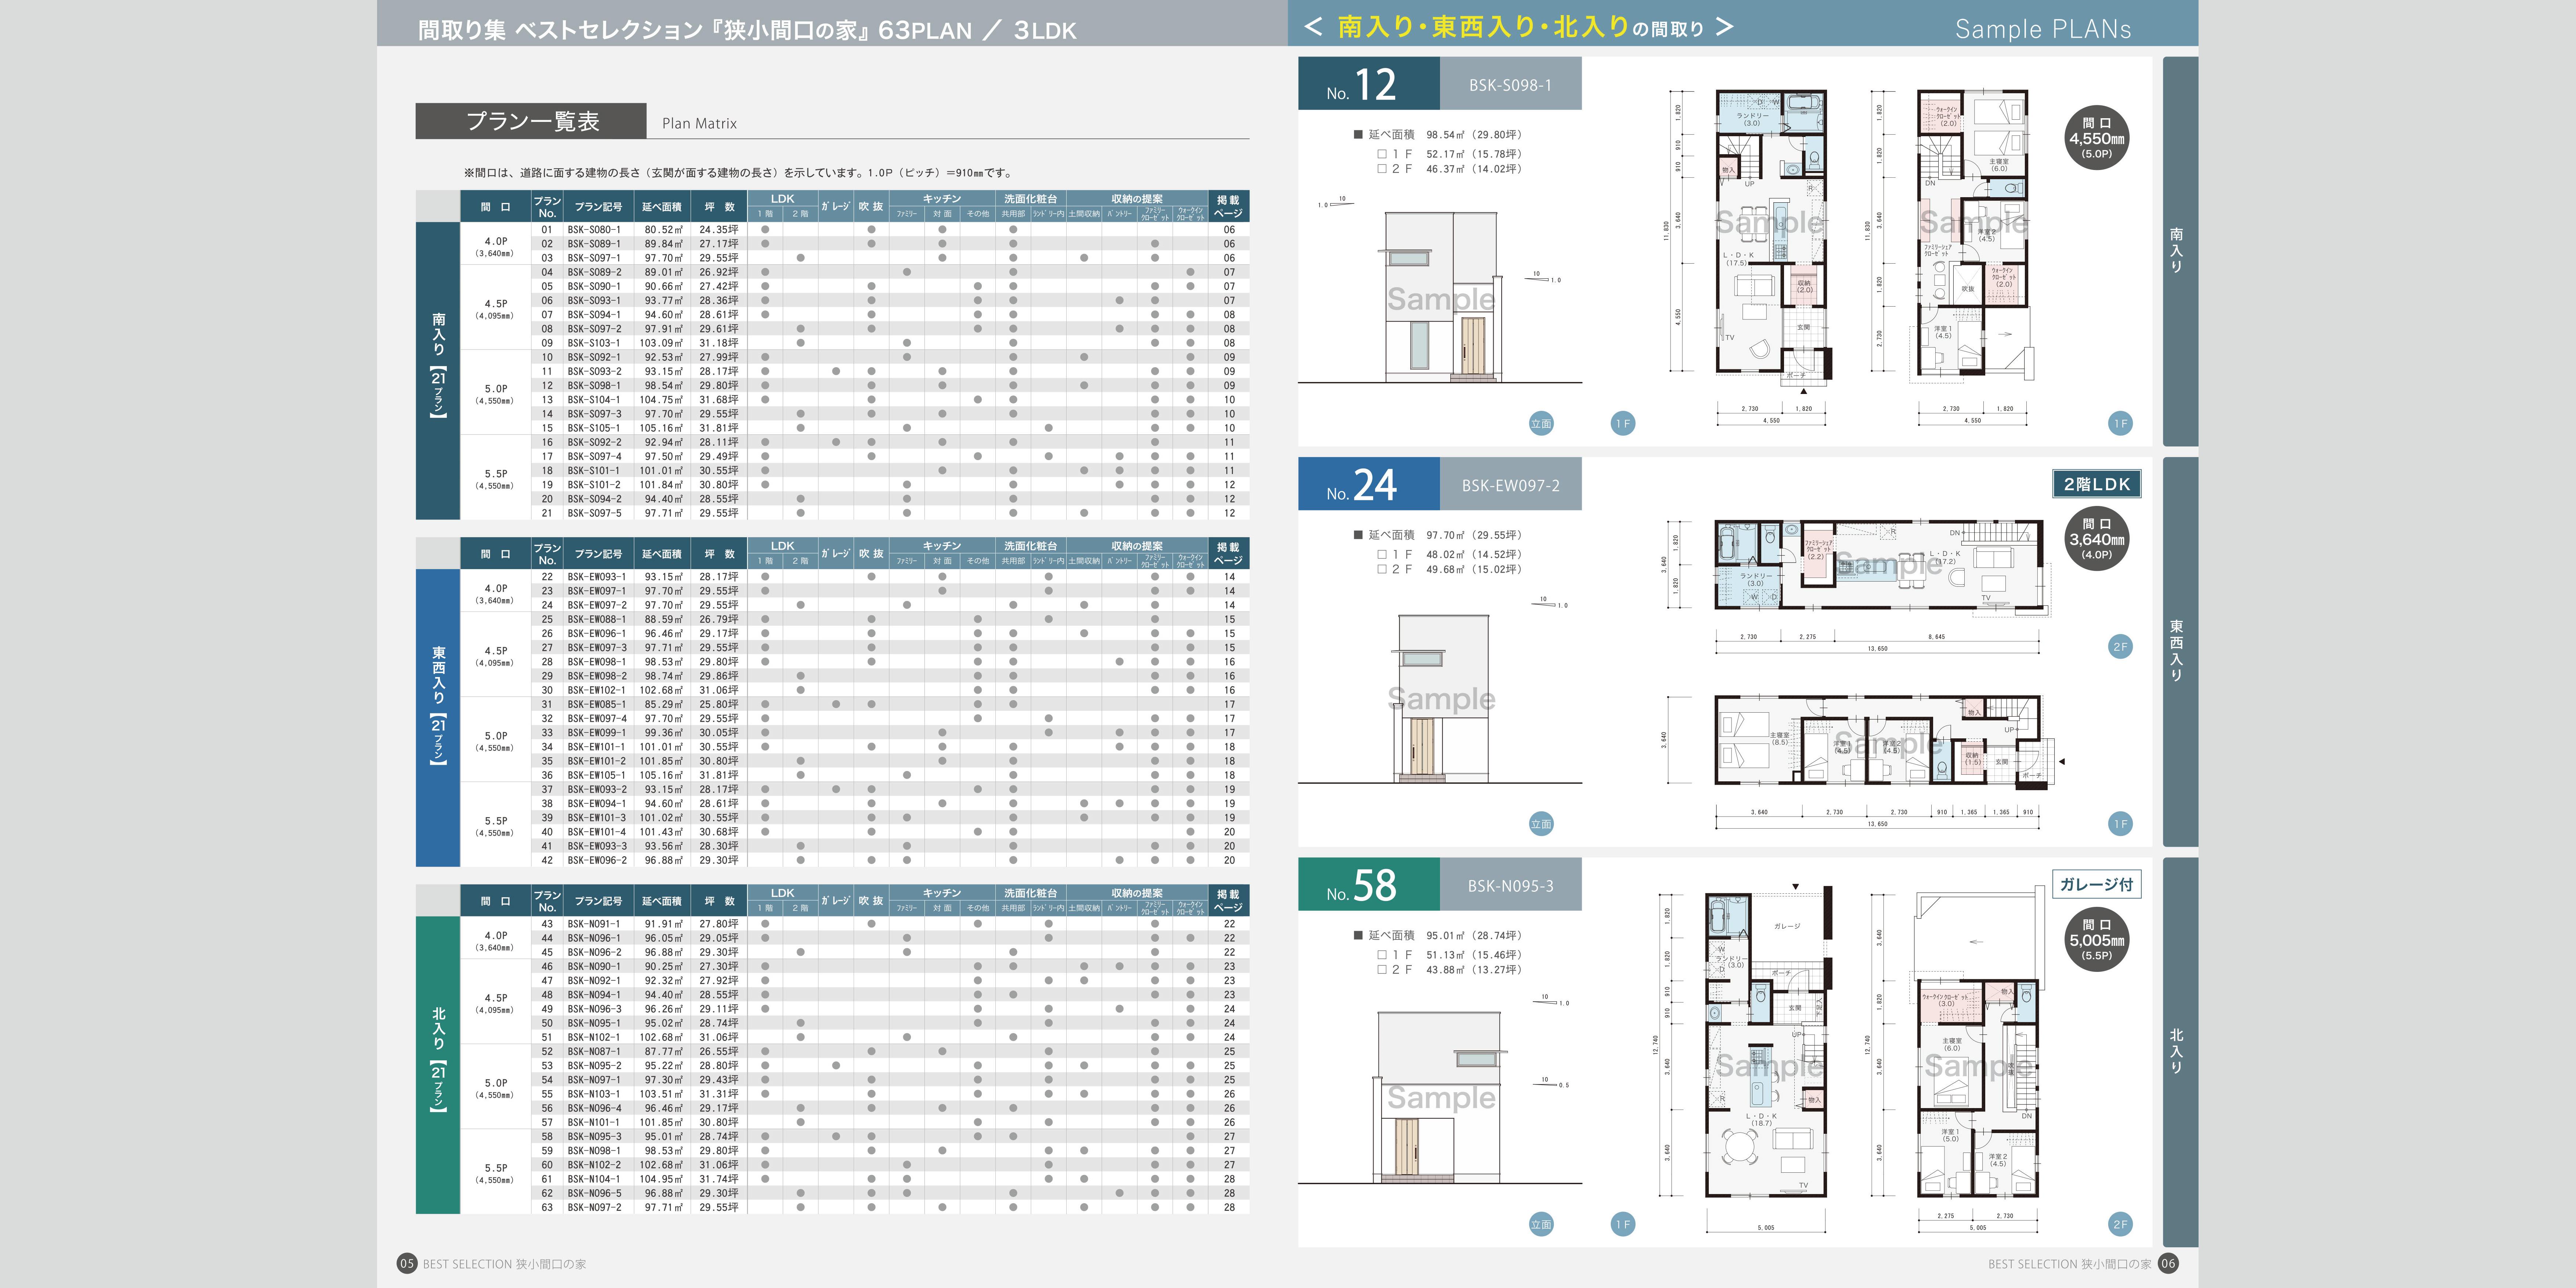Click the 立面 badge under the No. 24 elevation
The image size is (2576, 1288).
click(1541, 824)
